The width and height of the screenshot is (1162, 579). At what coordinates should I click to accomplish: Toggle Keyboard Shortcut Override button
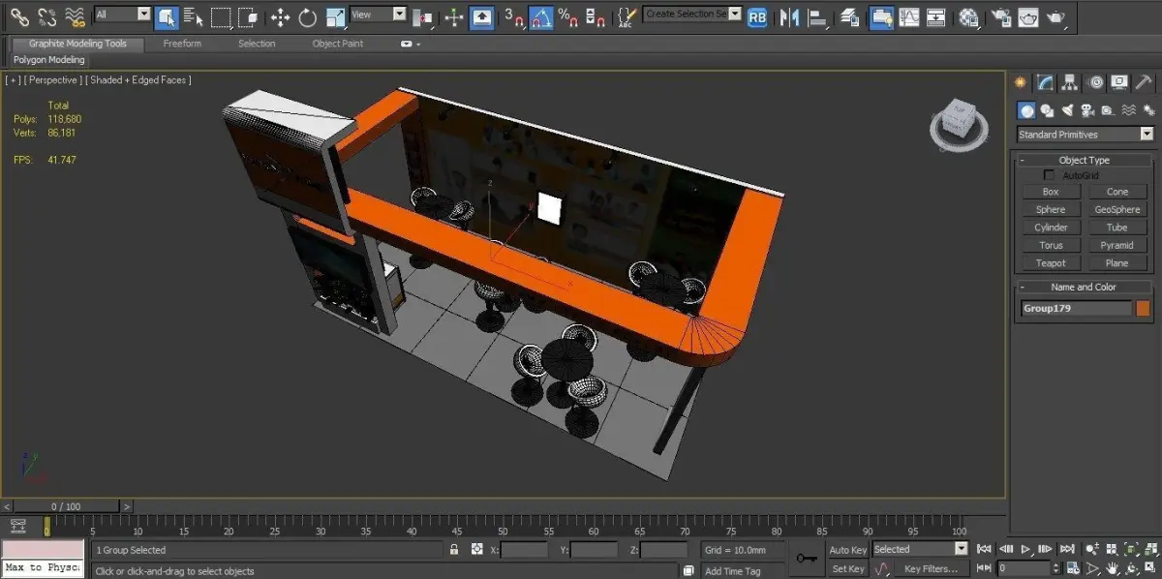481,16
